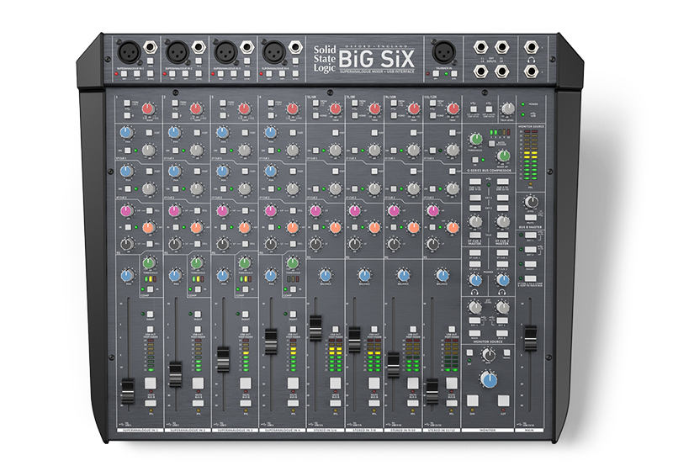This screenshot has width=673, height=471.
Task: Toggle ST Cue 1 ON button on channel 2
Action: pyautogui.click(x=175, y=151)
